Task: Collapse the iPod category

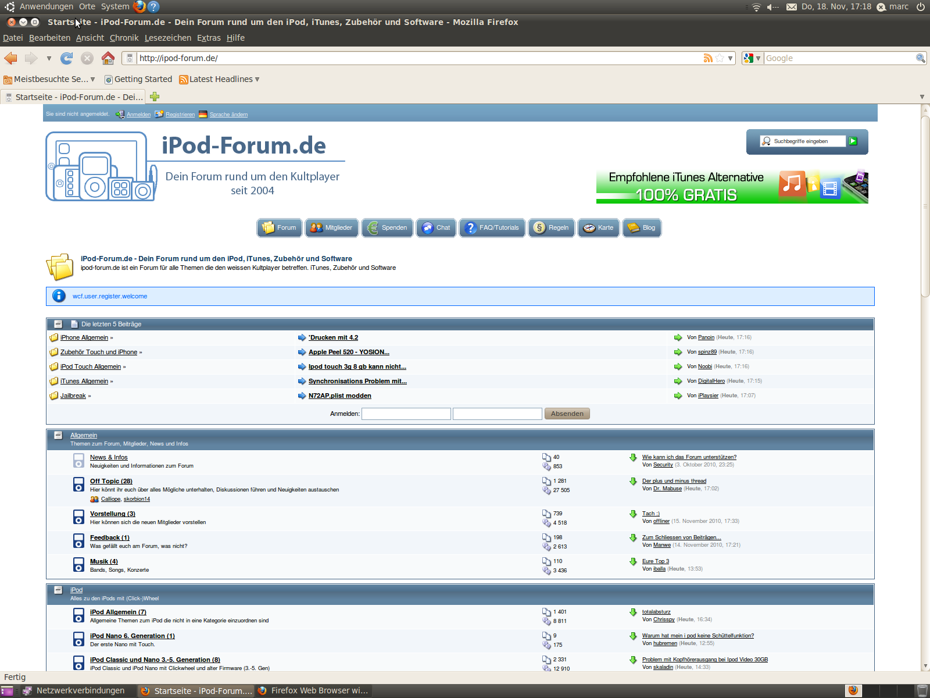Action: [x=58, y=590]
